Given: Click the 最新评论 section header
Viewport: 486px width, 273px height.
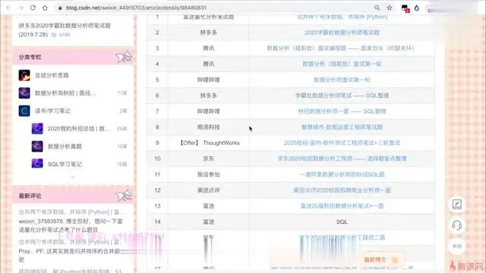Looking at the screenshot, I should click(73, 196).
